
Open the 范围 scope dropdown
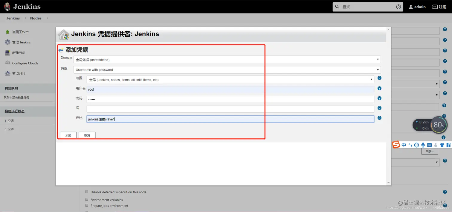[x=230, y=80]
